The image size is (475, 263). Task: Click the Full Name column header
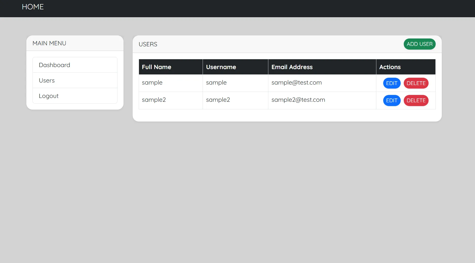click(171, 67)
